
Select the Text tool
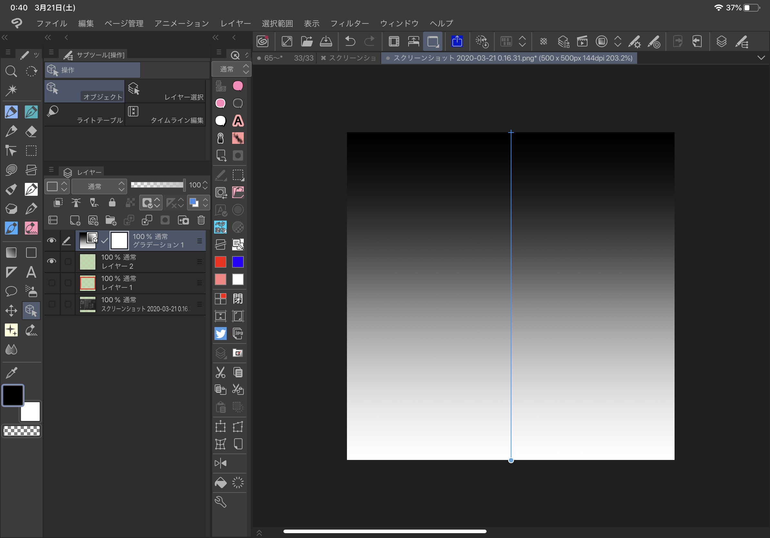31,272
